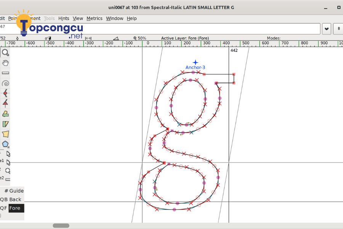The width and height of the screenshot is (343, 229).
Task: Select the blue Anchor-3 anchor point
Action: coord(196,63)
